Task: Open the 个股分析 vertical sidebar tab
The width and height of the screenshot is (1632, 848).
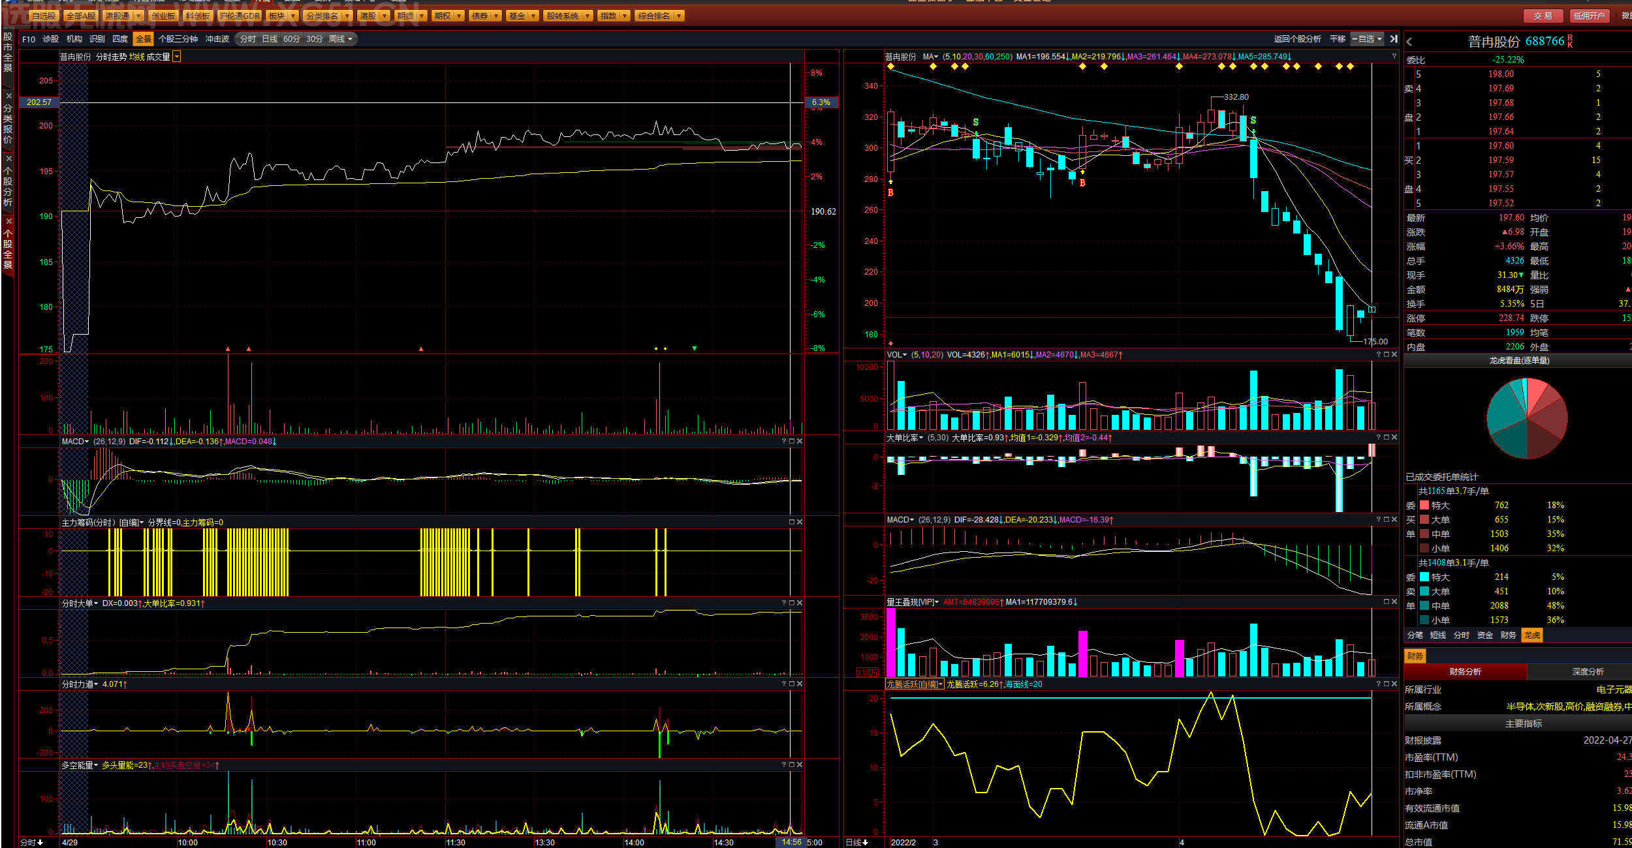Action: point(8,185)
